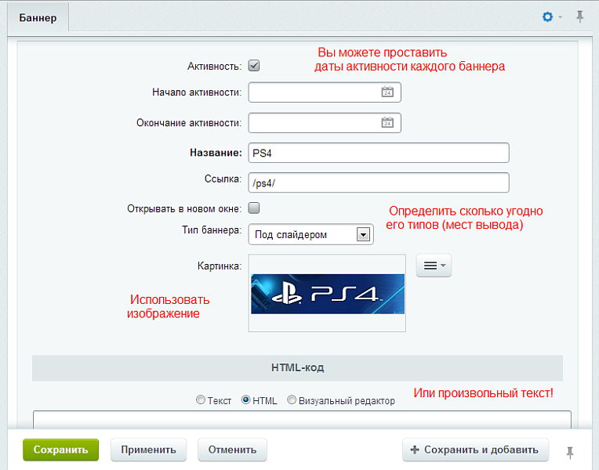
Task: Pin the tab panel using top pin icon
Action: (x=580, y=16)
